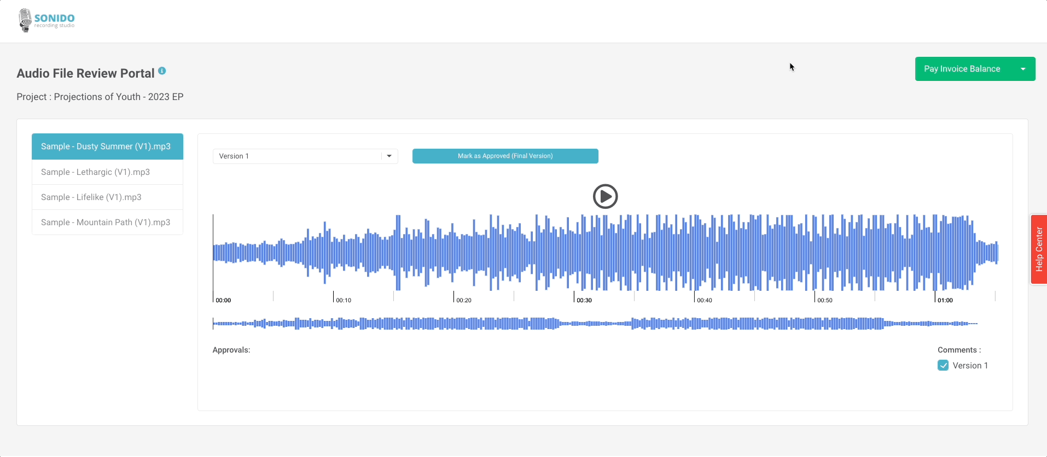Uncheck the Version 1 comments checkbox
Image resolution: width=1047 pixels, height=457 pixels.
point(943,366)
